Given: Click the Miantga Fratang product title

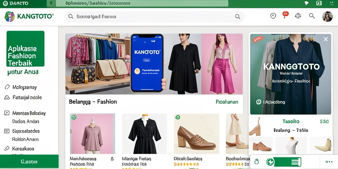Looking at the screenshot, I should (x=137, y=159).
